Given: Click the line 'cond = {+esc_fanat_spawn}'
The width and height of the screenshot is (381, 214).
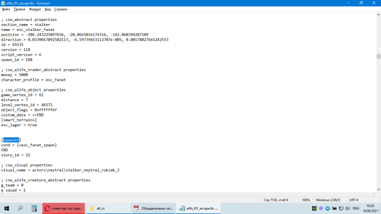Looking at the screenshot, I should [29, 145].
